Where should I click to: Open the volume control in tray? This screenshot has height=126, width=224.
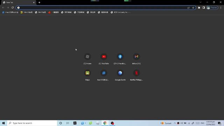[182, 123]
